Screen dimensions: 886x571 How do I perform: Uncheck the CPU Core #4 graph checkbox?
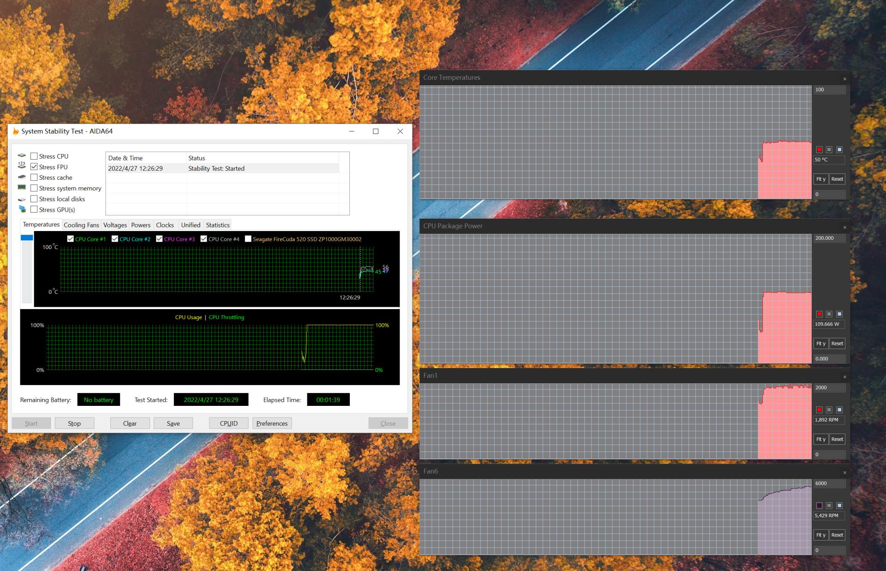pos(204,239)
